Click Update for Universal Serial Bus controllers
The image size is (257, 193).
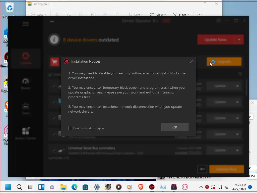point(220,150)
